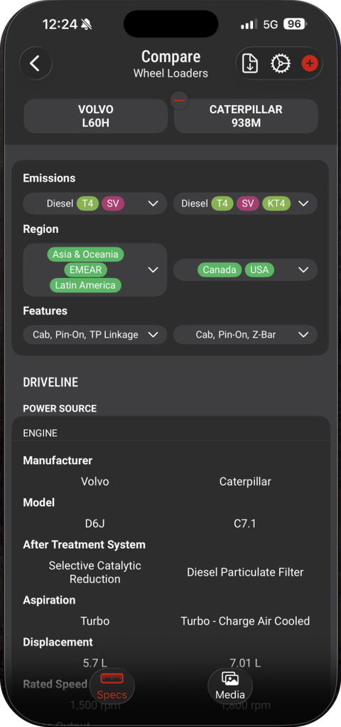Screen dimensions: 341x727
Task: Tap the After Treatment System label
Action: 85,544
